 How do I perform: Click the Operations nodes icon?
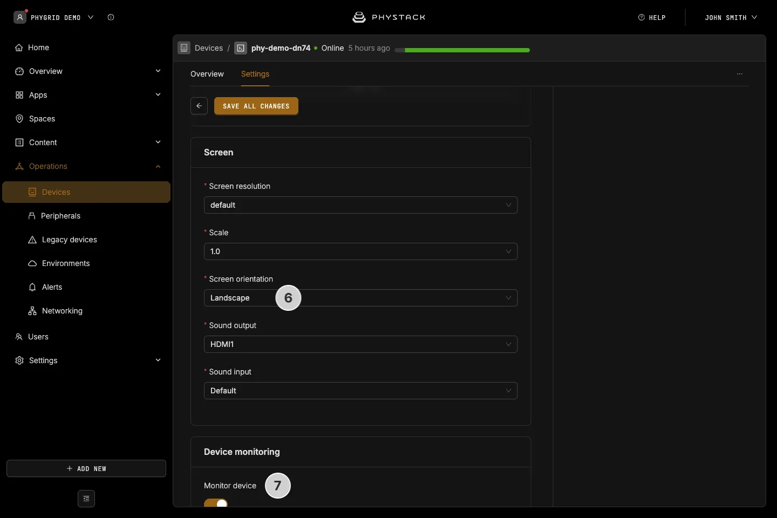(x=19, y=166)
